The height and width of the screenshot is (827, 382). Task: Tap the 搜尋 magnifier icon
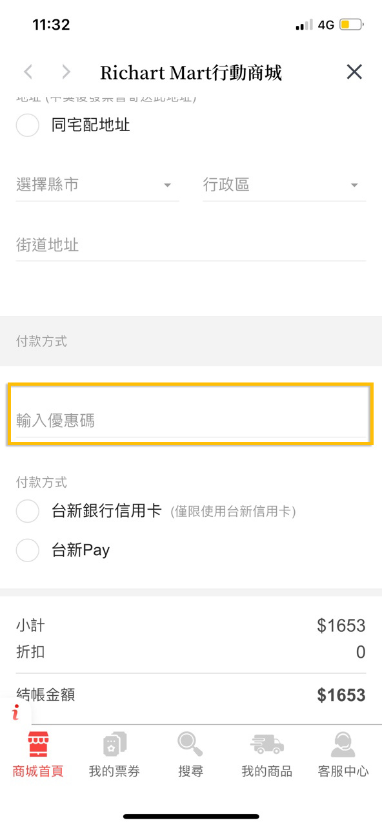(190, 744)
